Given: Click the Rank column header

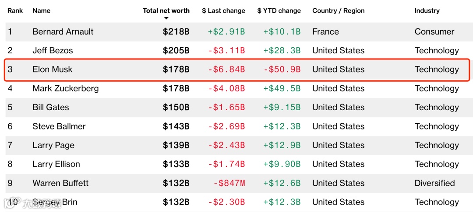Looking at the screenshot, I should tap(15, 10).
